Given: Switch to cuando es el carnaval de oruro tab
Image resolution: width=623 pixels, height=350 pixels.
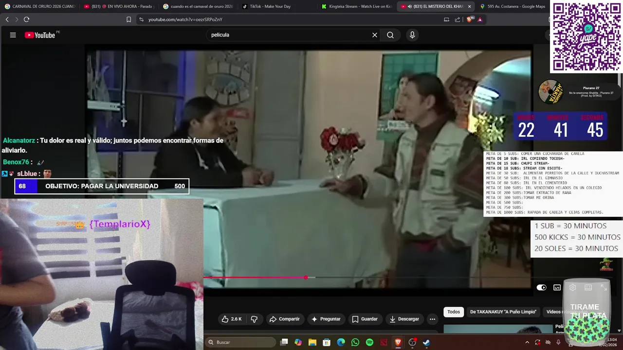Looking at the screenshot, I should pyautogui.click(x=198, y=6).
